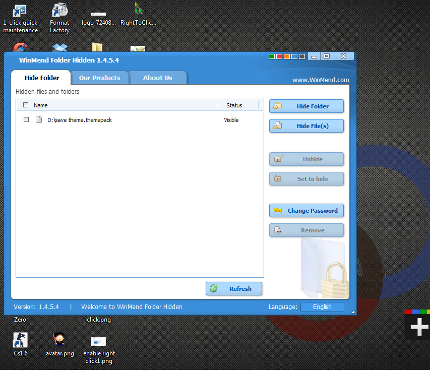This screenshot has height=370, width=430.
Task: Open the About Us tab
Action: [x=158, y=78]
